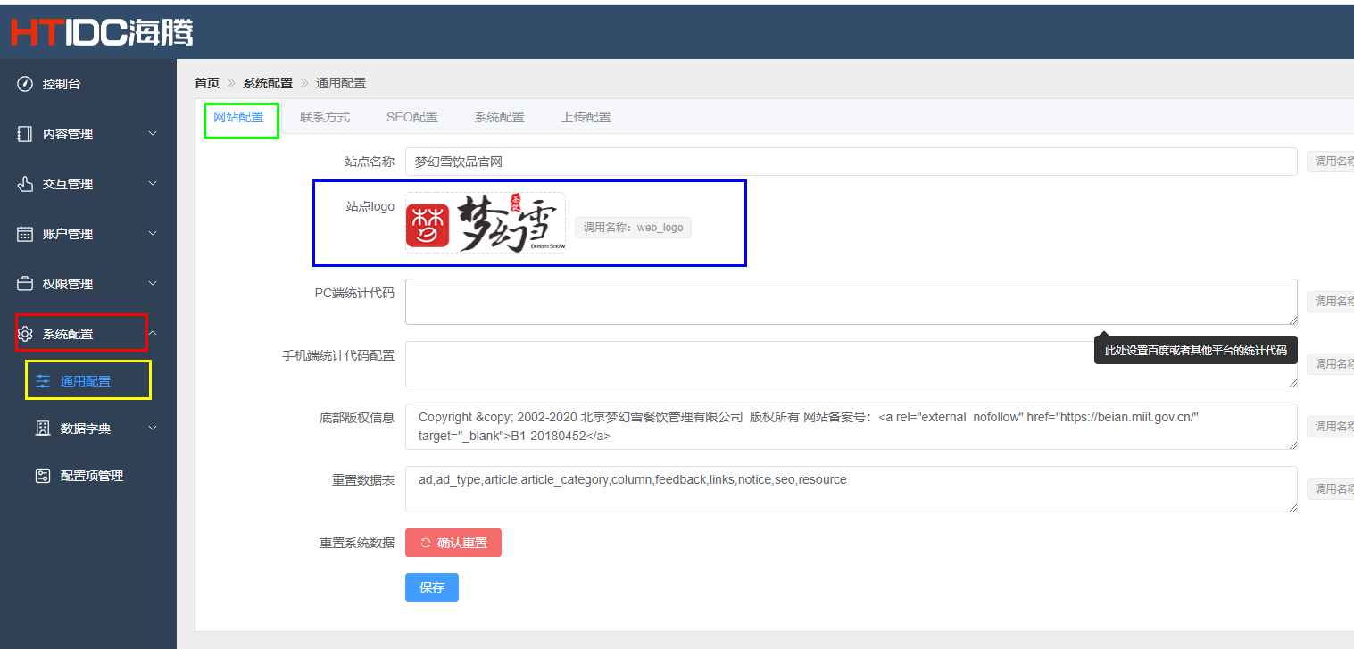Click the pointer hand icon beside 交互管理

point(25,184)
